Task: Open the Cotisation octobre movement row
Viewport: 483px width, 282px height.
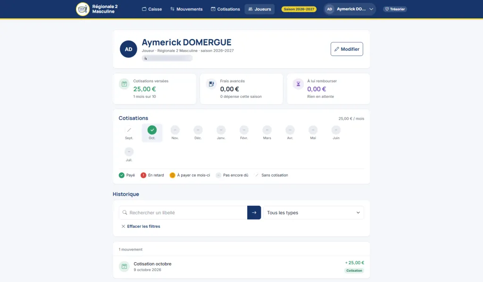Action: point(241,267)
